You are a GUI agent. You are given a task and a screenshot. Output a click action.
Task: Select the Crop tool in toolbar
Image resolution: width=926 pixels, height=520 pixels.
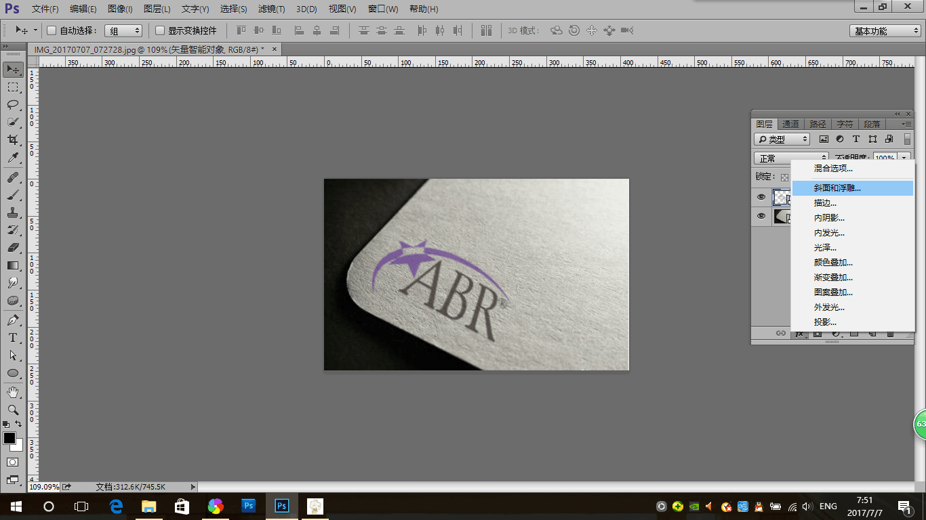click(x=13, y=140)
